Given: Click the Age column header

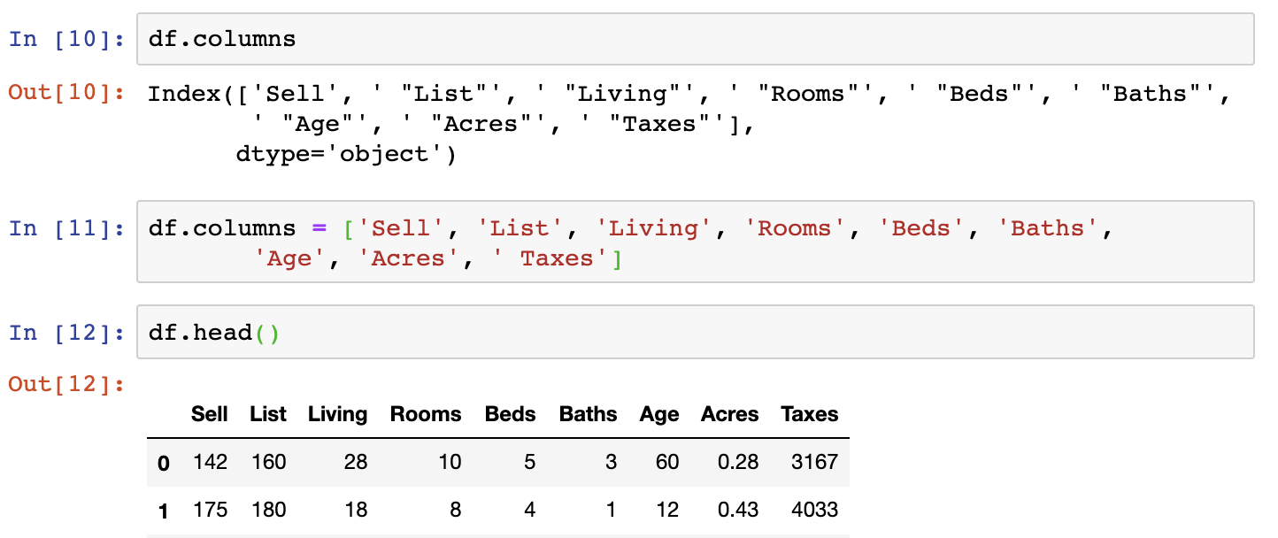Looking at the screenshot, I should 659,414.
